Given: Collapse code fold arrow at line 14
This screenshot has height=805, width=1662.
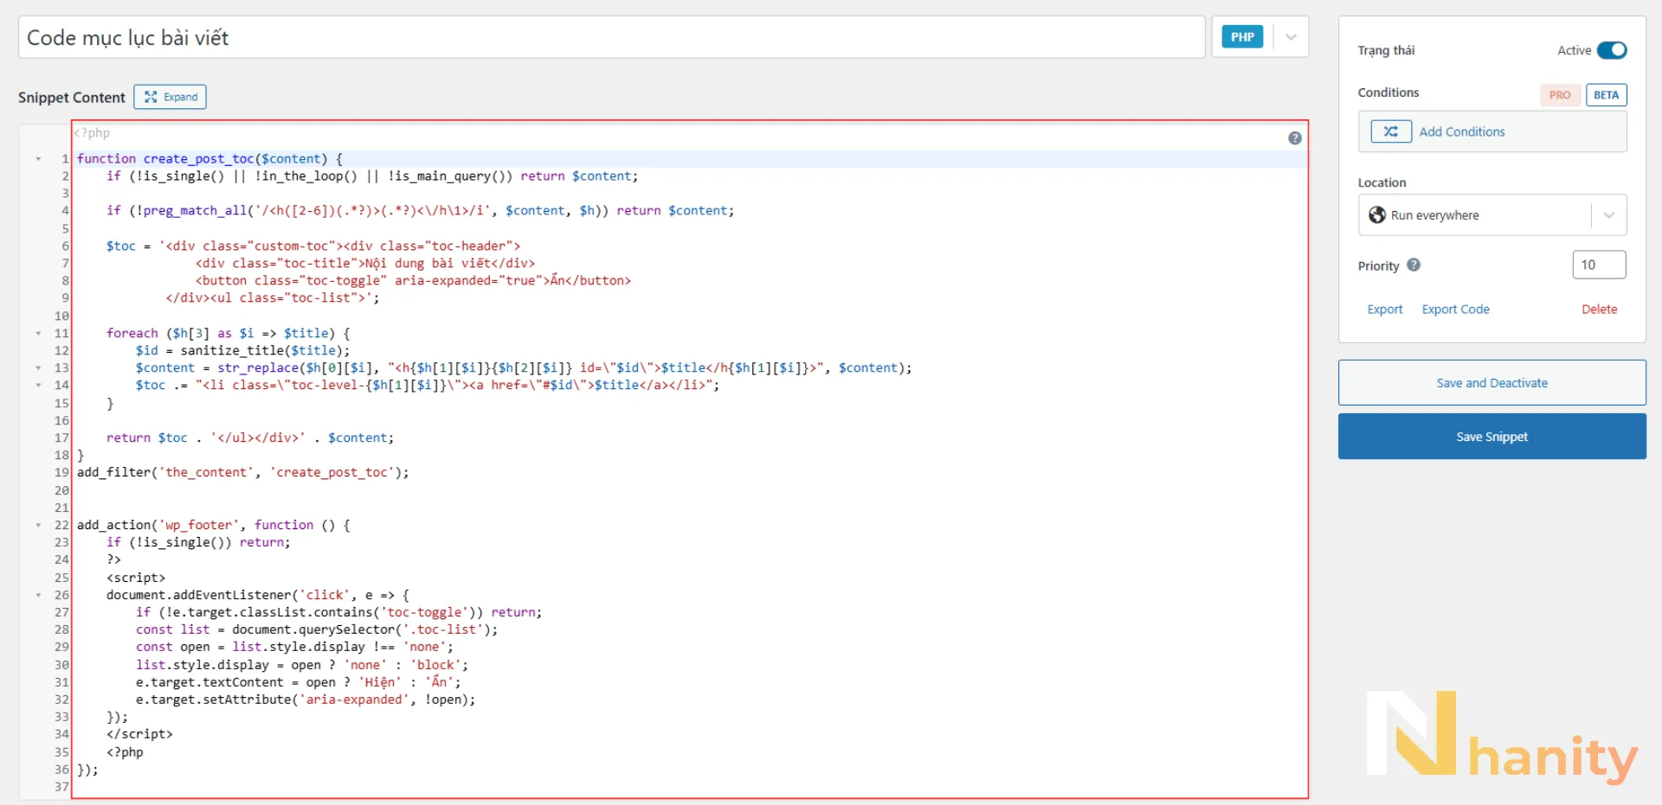Looking at the screenshot, I should click(x=38, y=386).
